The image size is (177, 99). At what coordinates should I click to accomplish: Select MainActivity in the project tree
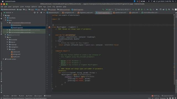[17, 25]
